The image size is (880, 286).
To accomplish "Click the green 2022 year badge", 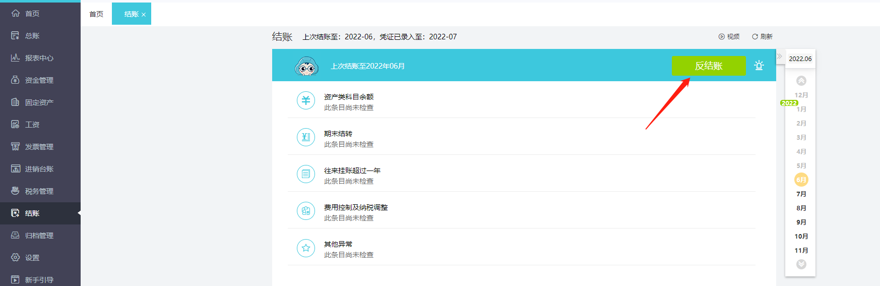I will point(789,103).
